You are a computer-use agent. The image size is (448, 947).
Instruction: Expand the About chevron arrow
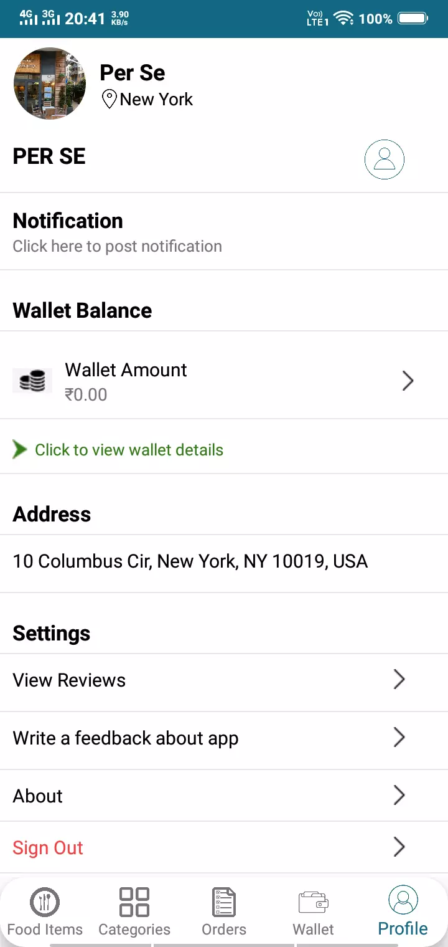coord(399,795)
